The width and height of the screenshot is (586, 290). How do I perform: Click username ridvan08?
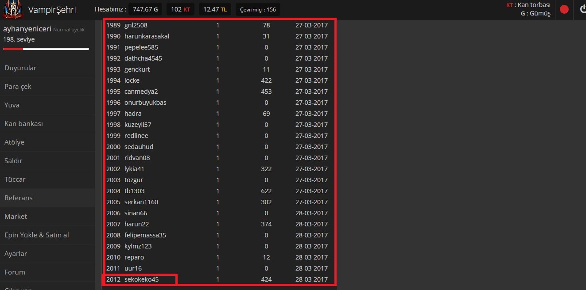(x=137, y=158)
